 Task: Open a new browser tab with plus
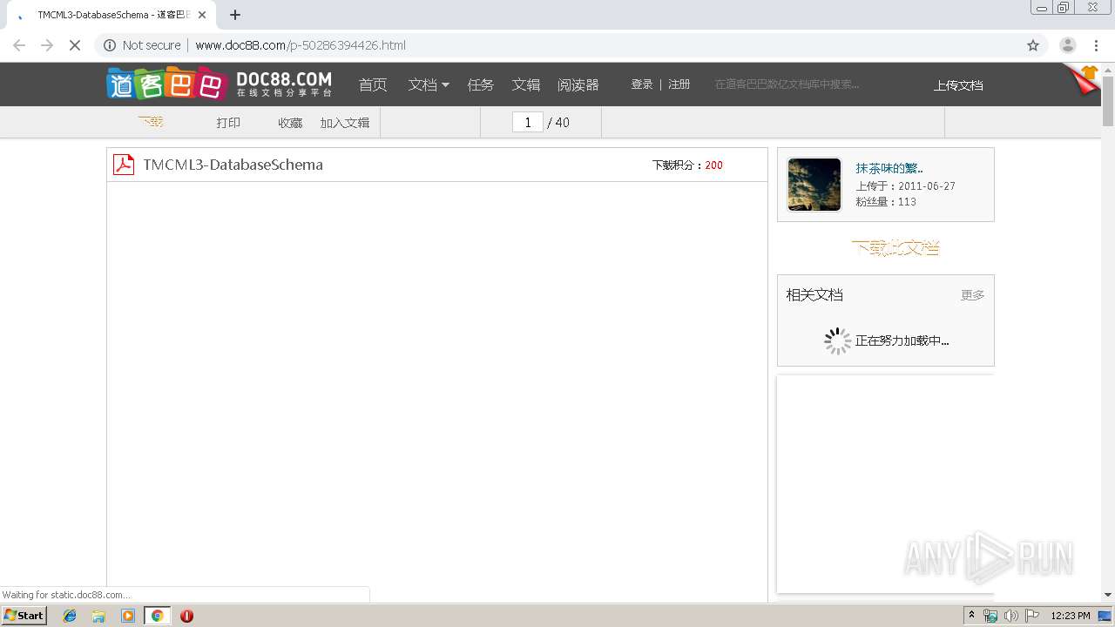tap(235, 15)
